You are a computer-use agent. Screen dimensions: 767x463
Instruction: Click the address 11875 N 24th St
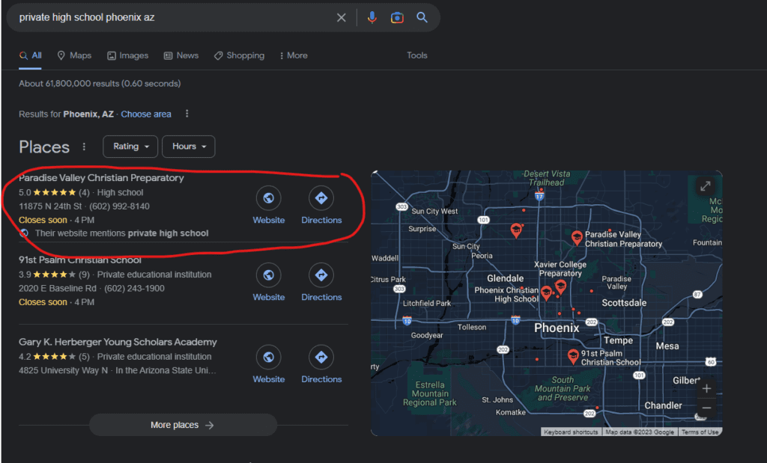pos(50,206)
